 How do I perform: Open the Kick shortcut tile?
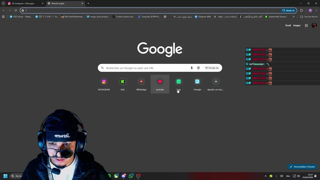(x=122, y=84)
